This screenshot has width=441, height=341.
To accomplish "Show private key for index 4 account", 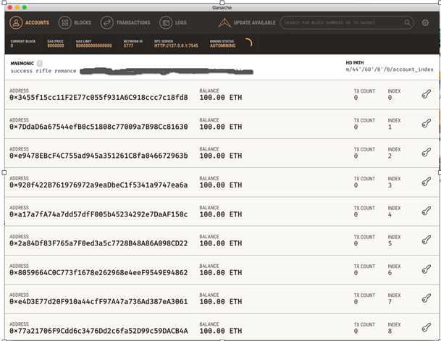I will [427, 211].
